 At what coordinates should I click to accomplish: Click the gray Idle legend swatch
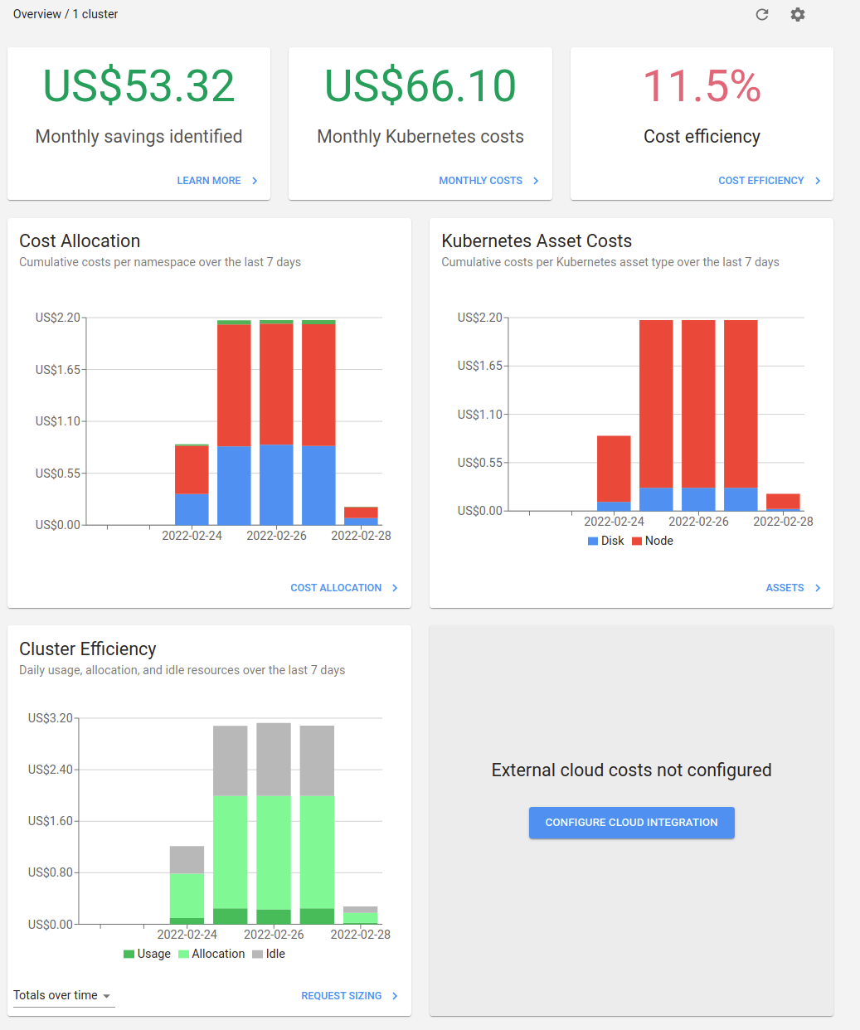pos(257,955)
